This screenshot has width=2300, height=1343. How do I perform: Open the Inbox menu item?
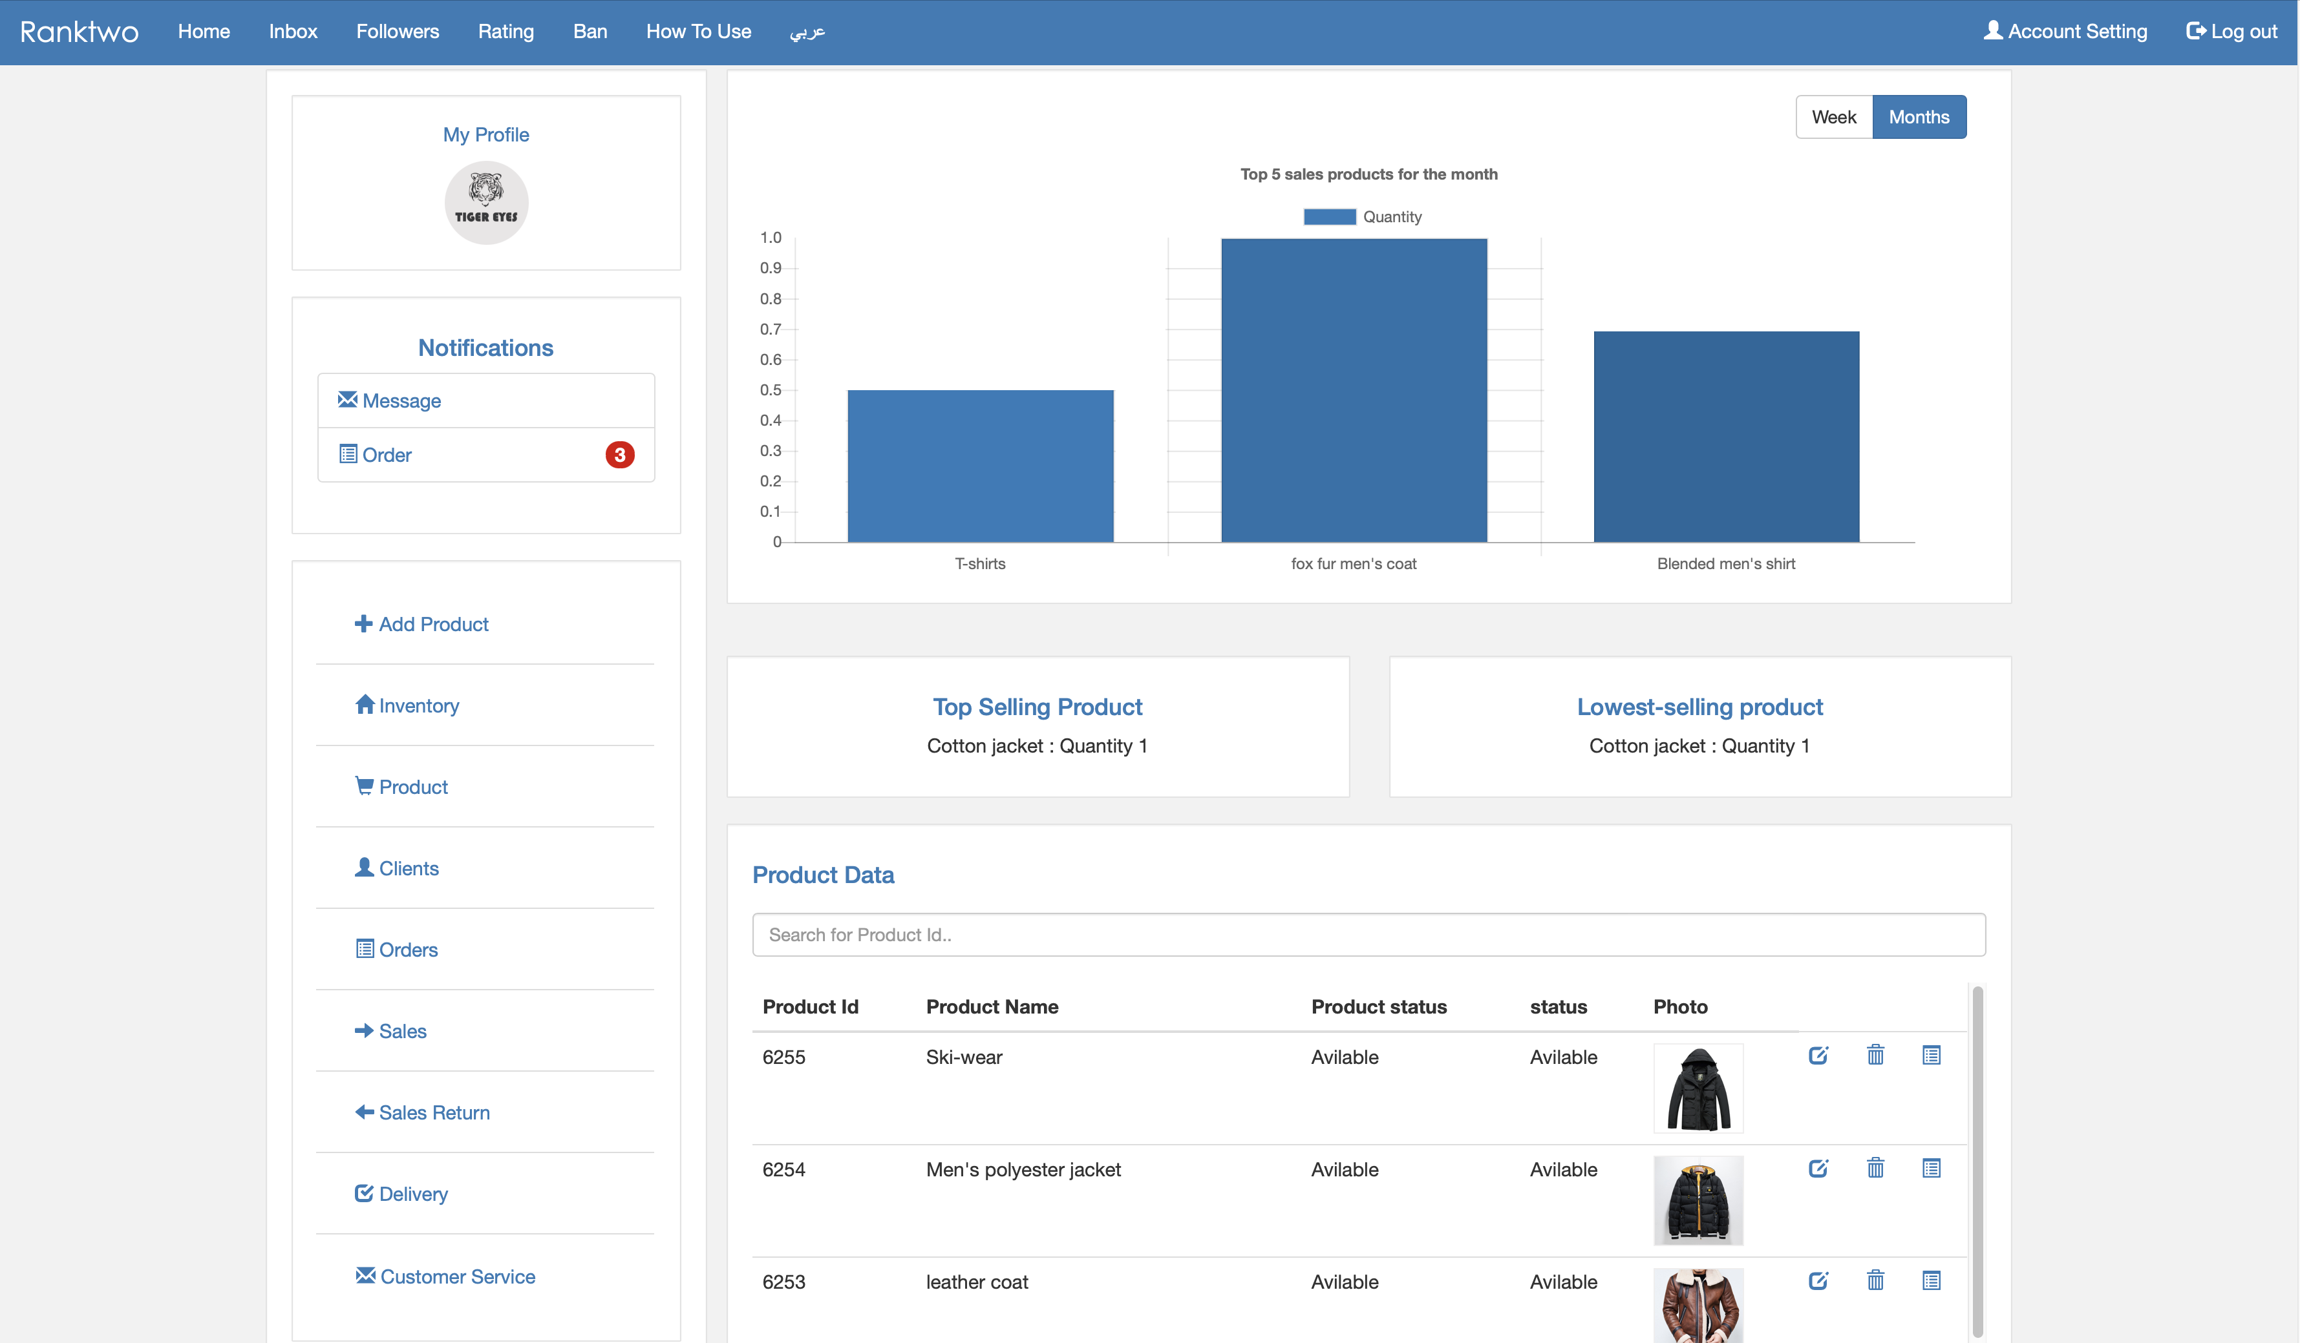pyautogui.click(x=293, y=31)
